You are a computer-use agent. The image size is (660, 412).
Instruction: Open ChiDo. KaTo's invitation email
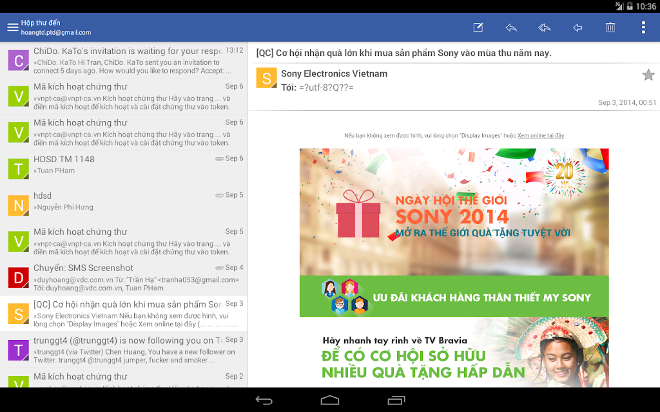124,60
